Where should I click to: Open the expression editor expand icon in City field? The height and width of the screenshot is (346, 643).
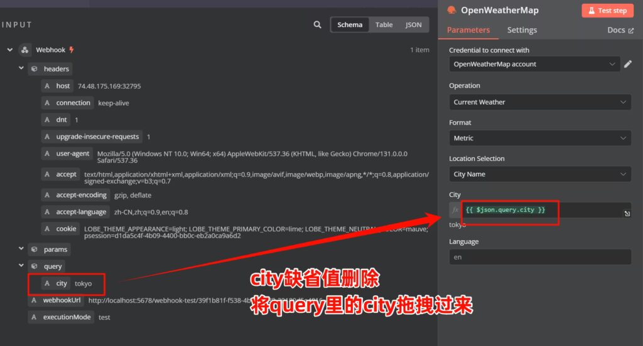(x=627, y=213)
